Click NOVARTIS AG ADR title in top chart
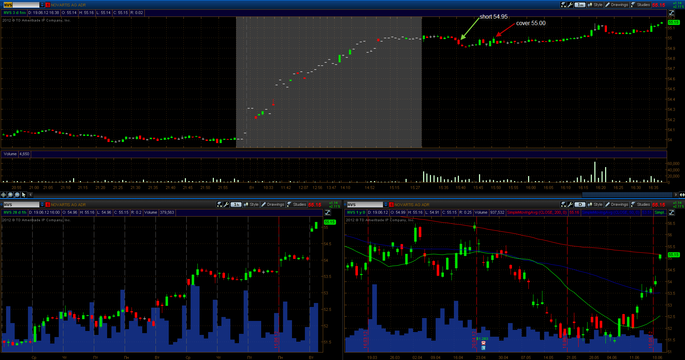 click(x=68, y=5)
